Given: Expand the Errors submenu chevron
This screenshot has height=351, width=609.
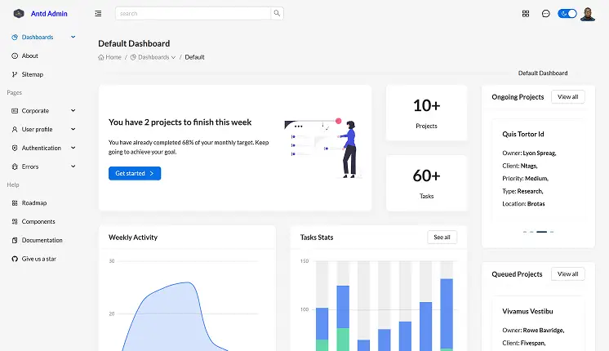Looking at the screenshot, I should (x=73, y=167).
